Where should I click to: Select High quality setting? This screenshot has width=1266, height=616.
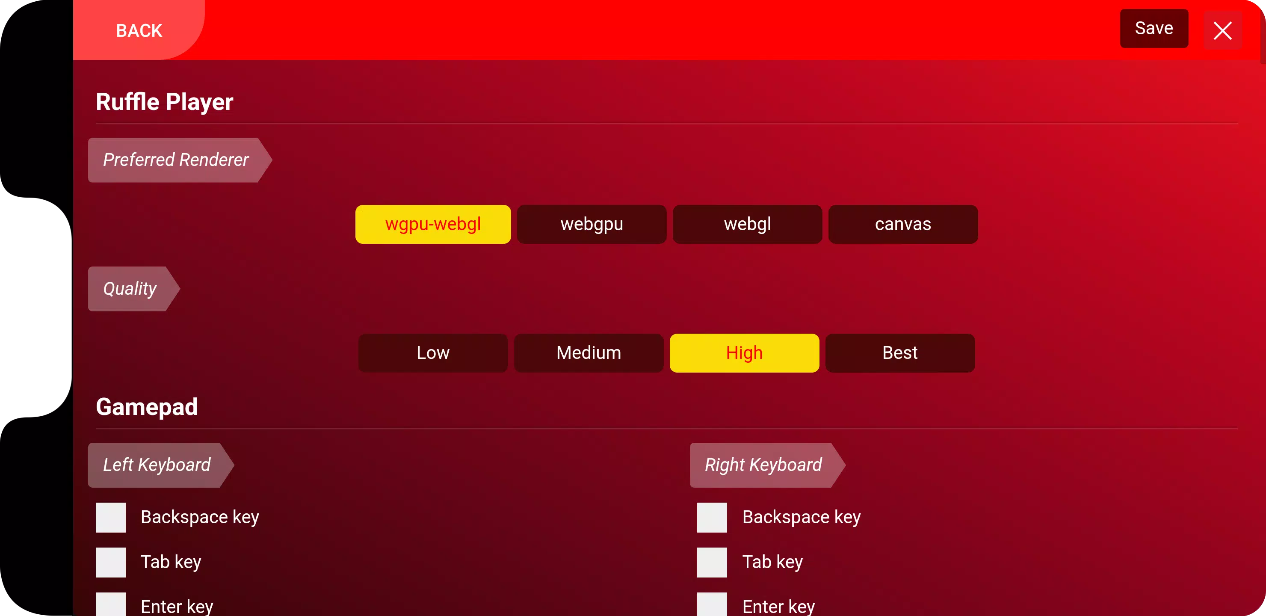[744, 353]
